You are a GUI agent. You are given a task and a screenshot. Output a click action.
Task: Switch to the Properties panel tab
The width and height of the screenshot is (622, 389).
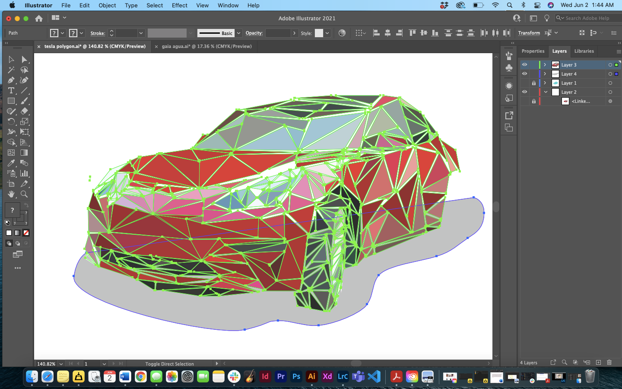(533, 51)
